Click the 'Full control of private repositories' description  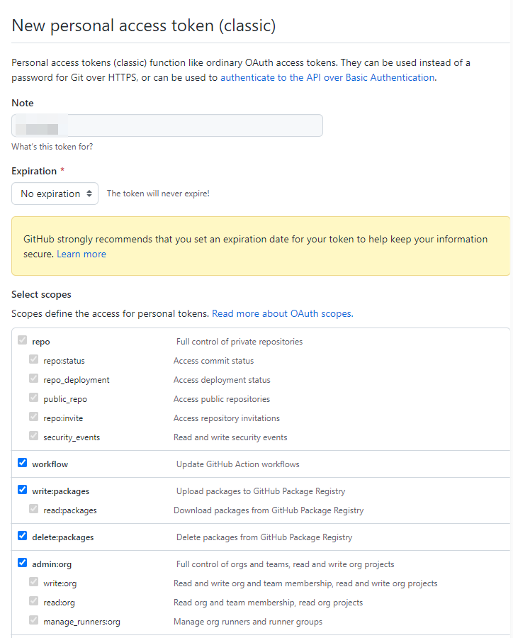click(x=239, y=342)
